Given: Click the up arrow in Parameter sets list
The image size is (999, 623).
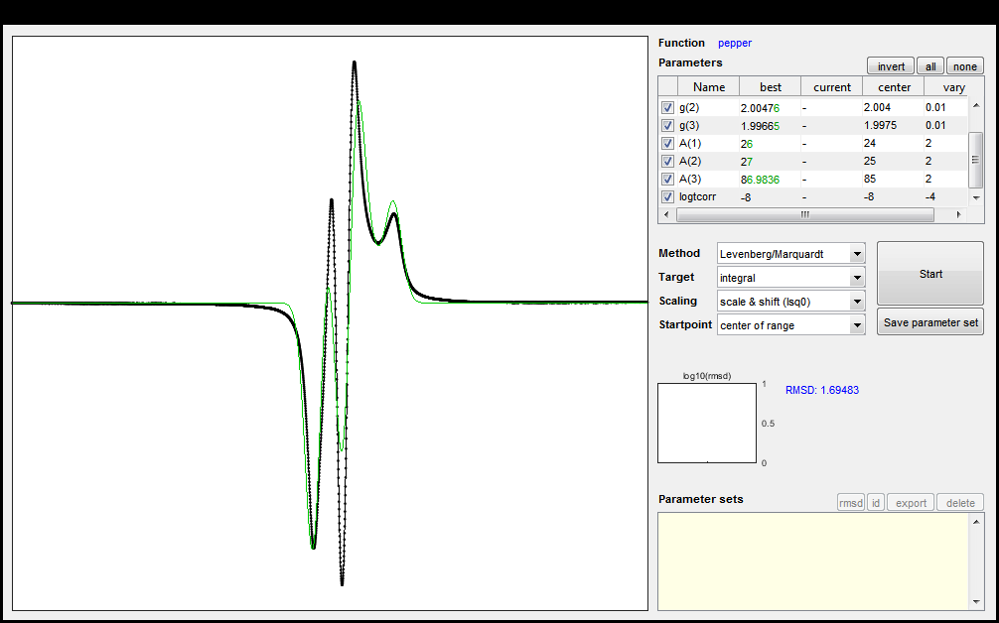Looking at the screenshot, I should (976, 522).
